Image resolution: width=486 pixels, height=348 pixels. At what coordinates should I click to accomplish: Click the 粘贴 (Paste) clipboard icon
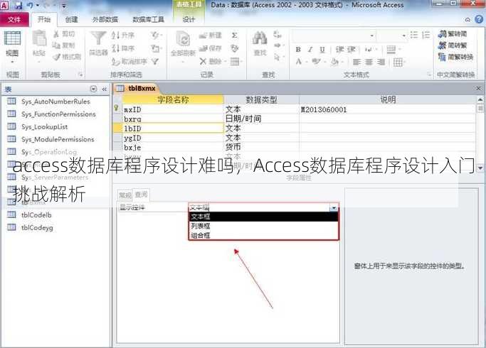click(x=39, y=38)
